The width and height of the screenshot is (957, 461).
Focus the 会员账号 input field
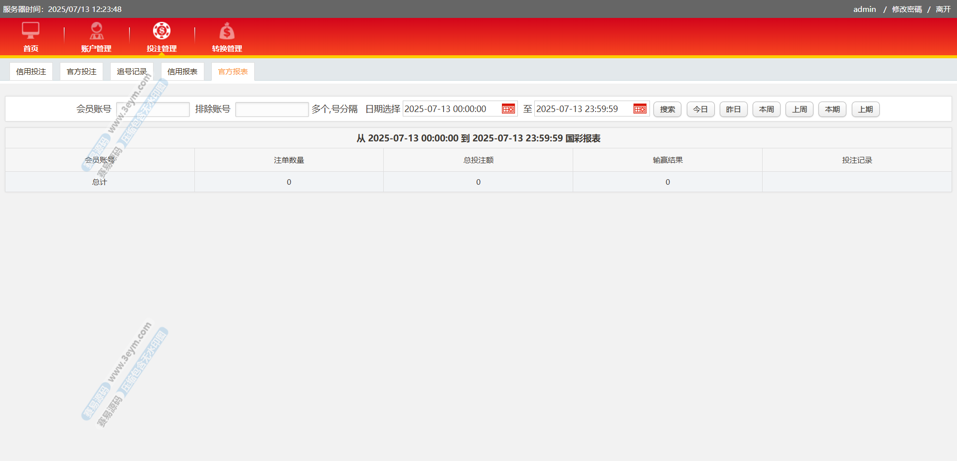coord(153,110)
